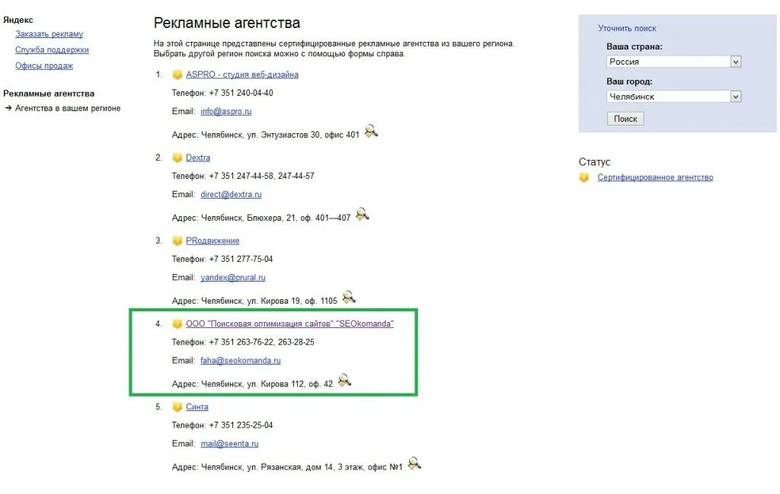Open Сертифицированное агентство status link

pyautogui.click(x=655, y=177)
